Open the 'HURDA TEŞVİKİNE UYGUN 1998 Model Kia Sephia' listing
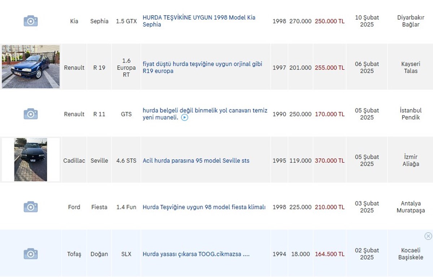 pyautogui.click(x=199, y=21)
